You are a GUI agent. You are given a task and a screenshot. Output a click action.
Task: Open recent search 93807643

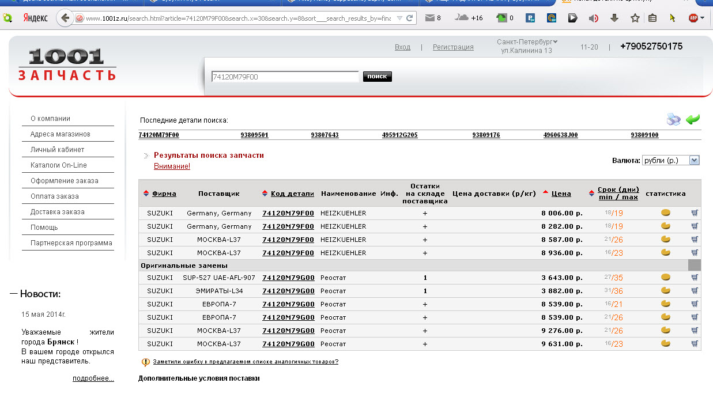click(325, 135)
